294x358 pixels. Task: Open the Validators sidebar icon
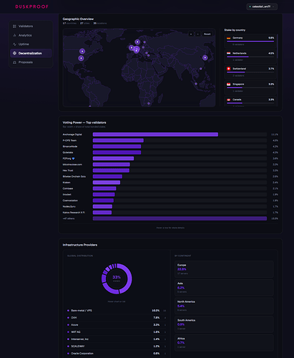14,26
